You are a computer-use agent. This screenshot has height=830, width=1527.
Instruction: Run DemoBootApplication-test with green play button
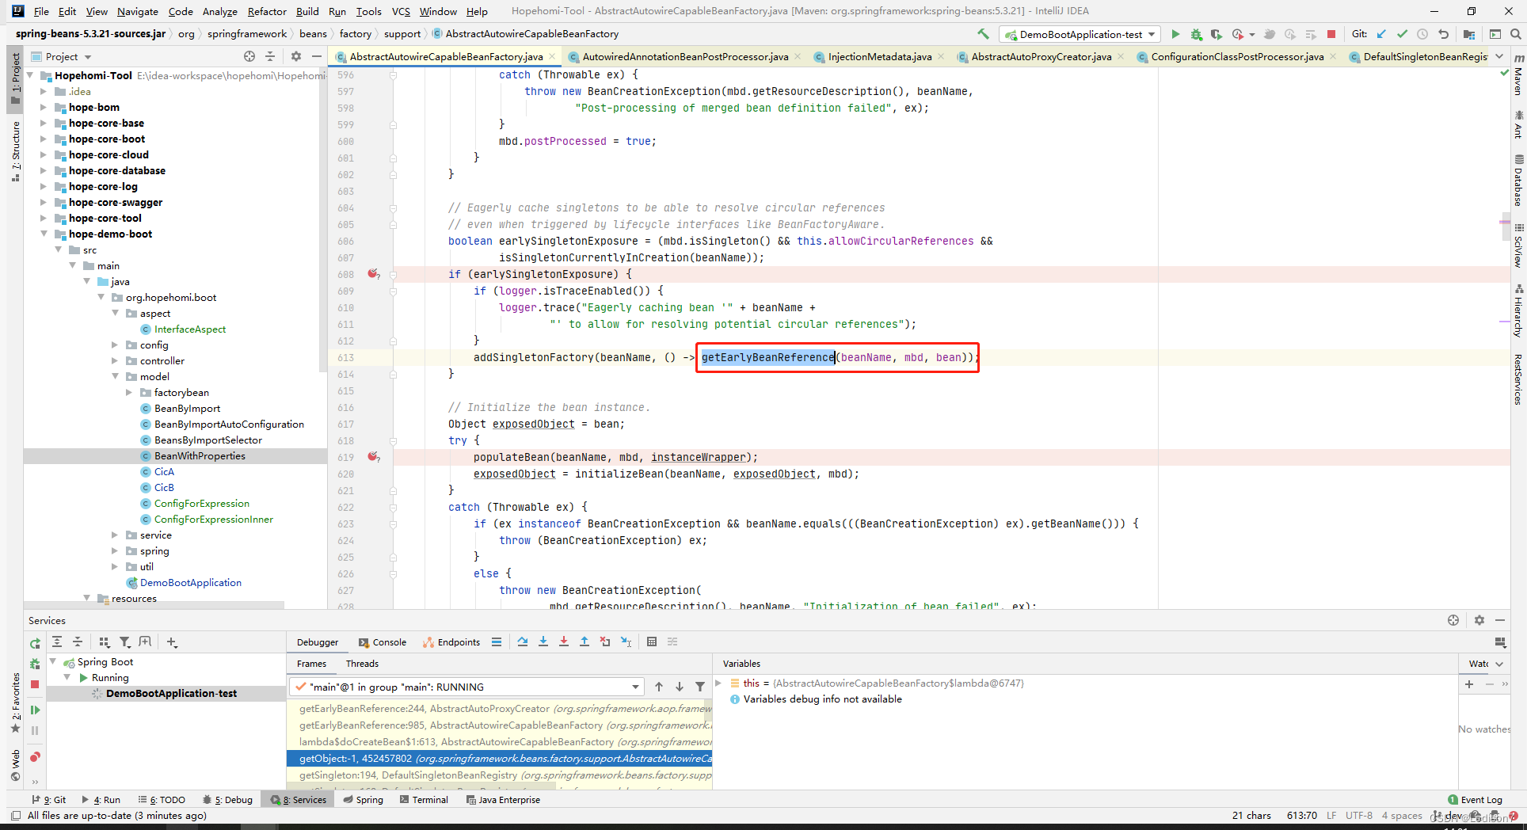coord(1175,34)
